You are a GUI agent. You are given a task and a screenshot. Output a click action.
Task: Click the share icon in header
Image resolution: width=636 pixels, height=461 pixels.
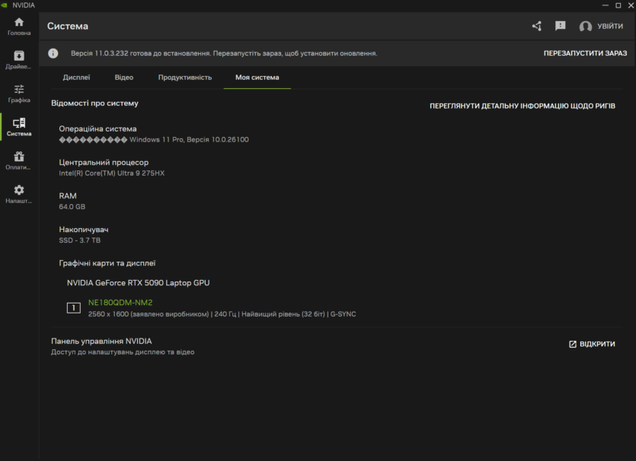click(x=537, y=27)
